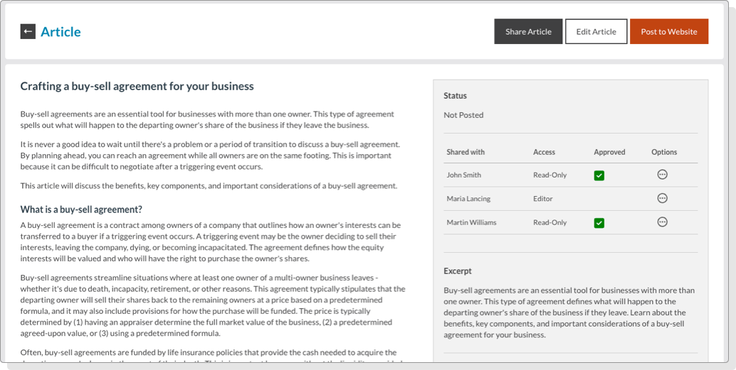Image resolution: width=736 pixels, height=370 pixels.
Task: Click the Excerpt text paragraph
Action: pos(569,312)
